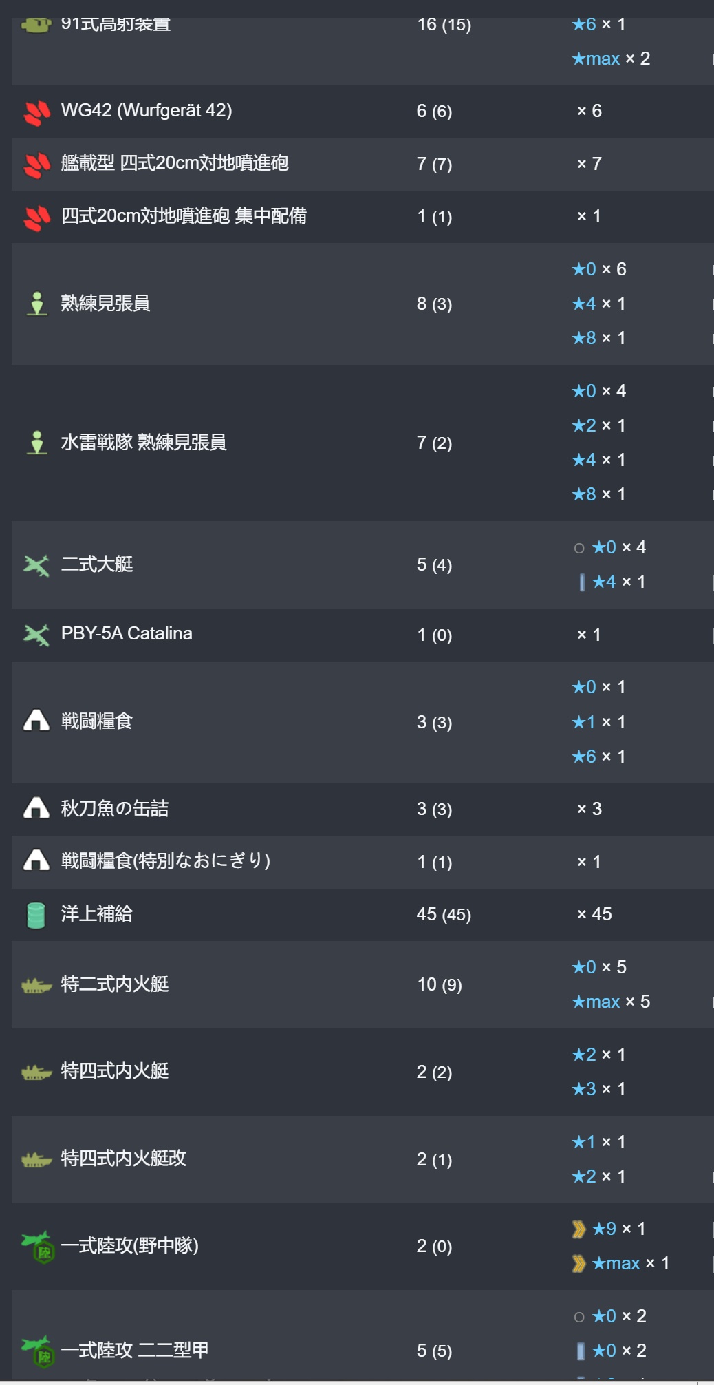
Task: Click the ★8 × 1 entry for 熟練見張員
Action: (x=598, y=338)
